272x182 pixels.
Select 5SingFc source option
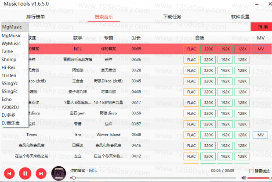point(15,91)
